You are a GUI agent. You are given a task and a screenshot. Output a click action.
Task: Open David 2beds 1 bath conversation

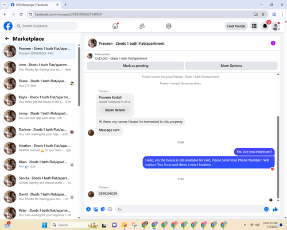[x=38, y=197]
